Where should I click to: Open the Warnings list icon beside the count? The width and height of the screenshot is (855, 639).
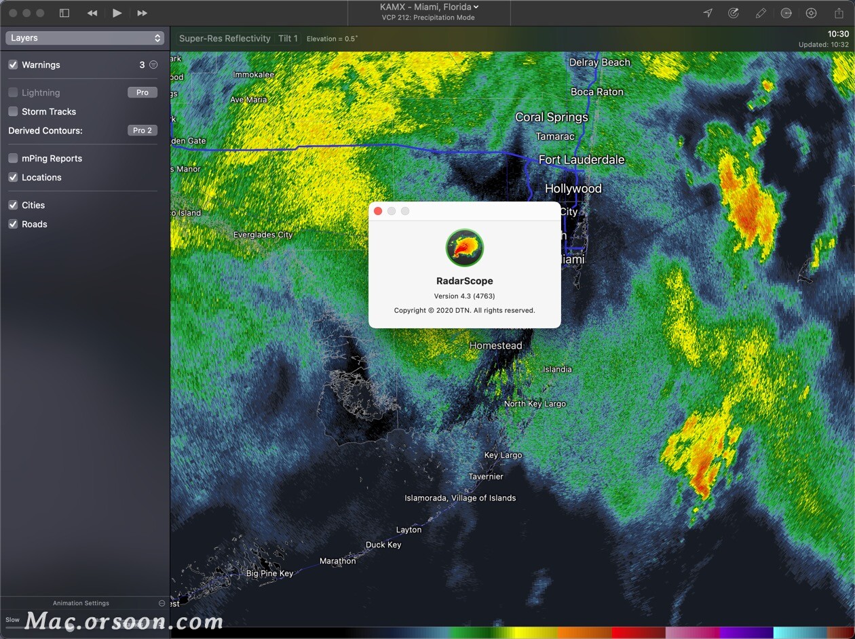pos(154,64)
